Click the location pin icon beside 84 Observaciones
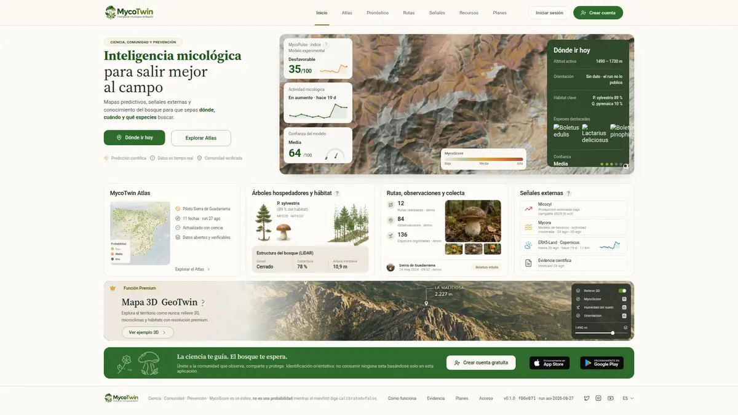This screenshot has height=415, width=738. 391,220
